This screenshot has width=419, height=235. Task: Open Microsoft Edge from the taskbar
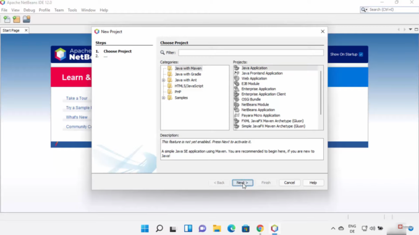(x=231, y=228)
